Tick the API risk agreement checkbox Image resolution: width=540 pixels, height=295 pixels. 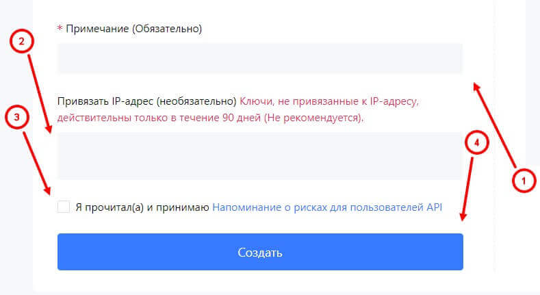click(x=64, y=207)
